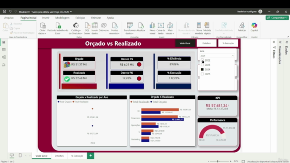Image resolution: width=290 pixels, height=163 pixels.
Task: Open Copilot from the ribbon
Action: coord(254,27)
